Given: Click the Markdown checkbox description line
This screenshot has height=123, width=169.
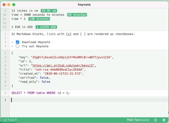Looking at the screenshot, I should [73, 34].
